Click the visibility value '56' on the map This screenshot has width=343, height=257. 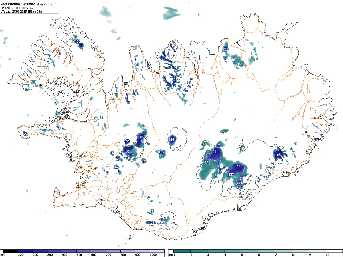tap(128, 141)
